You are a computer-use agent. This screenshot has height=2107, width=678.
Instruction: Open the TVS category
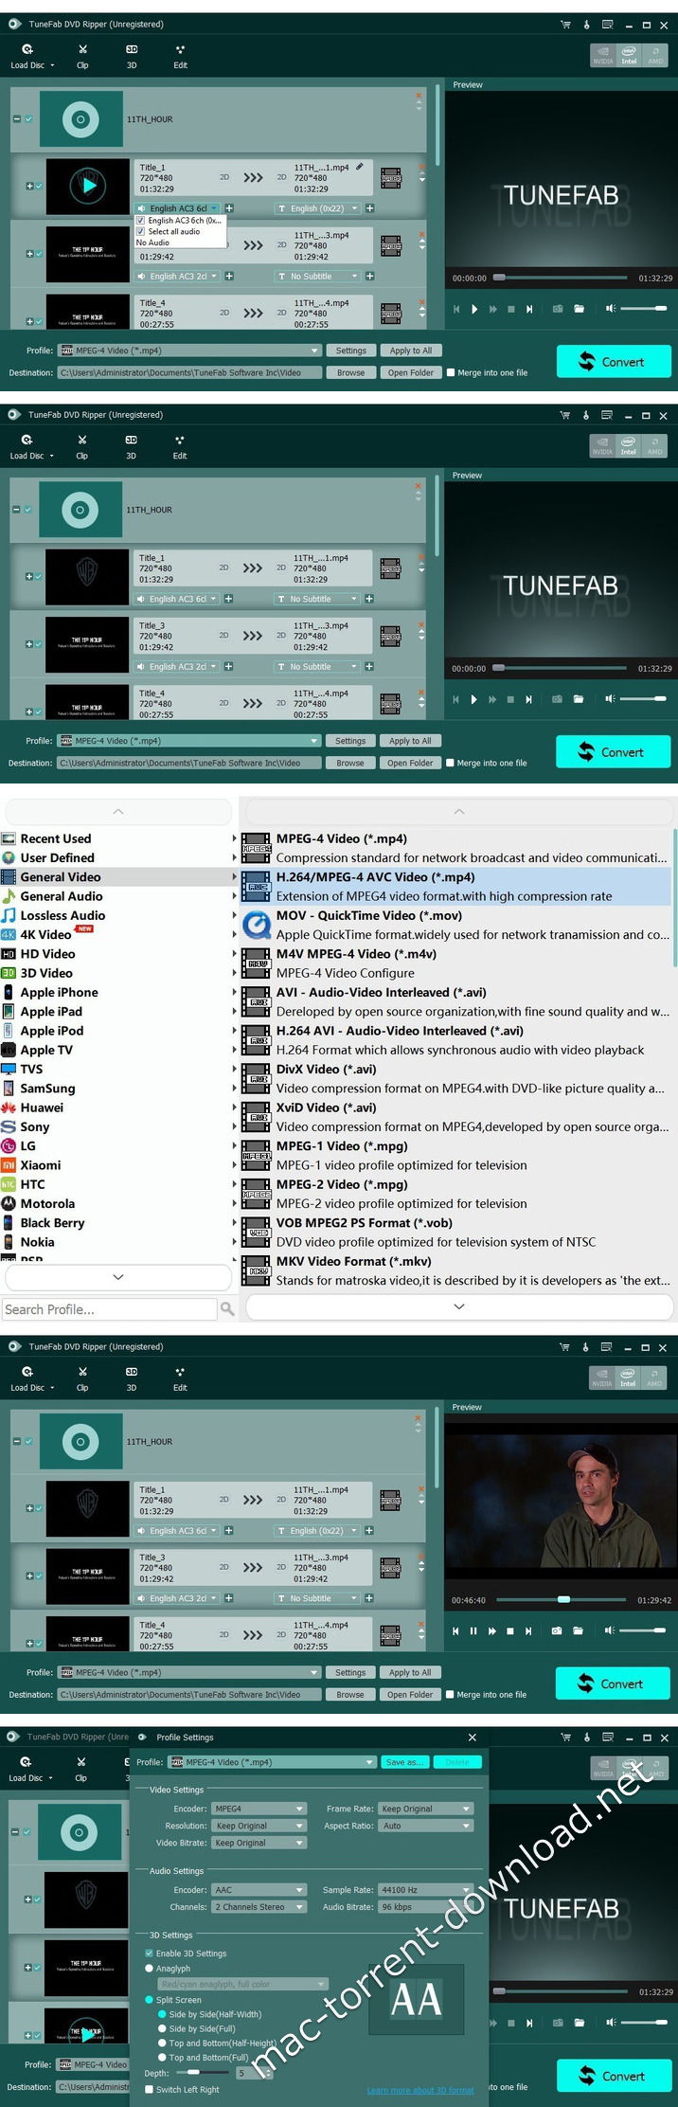[x=31, y=1069]
